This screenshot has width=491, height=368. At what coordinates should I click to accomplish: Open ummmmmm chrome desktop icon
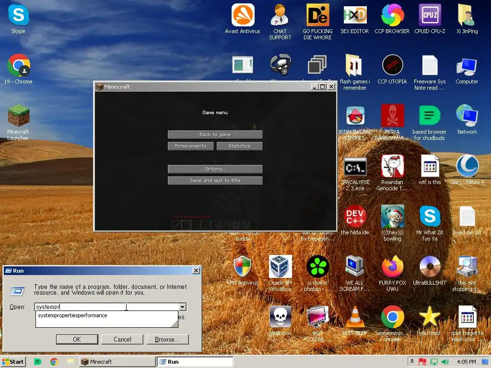click(x=392, y=324)
